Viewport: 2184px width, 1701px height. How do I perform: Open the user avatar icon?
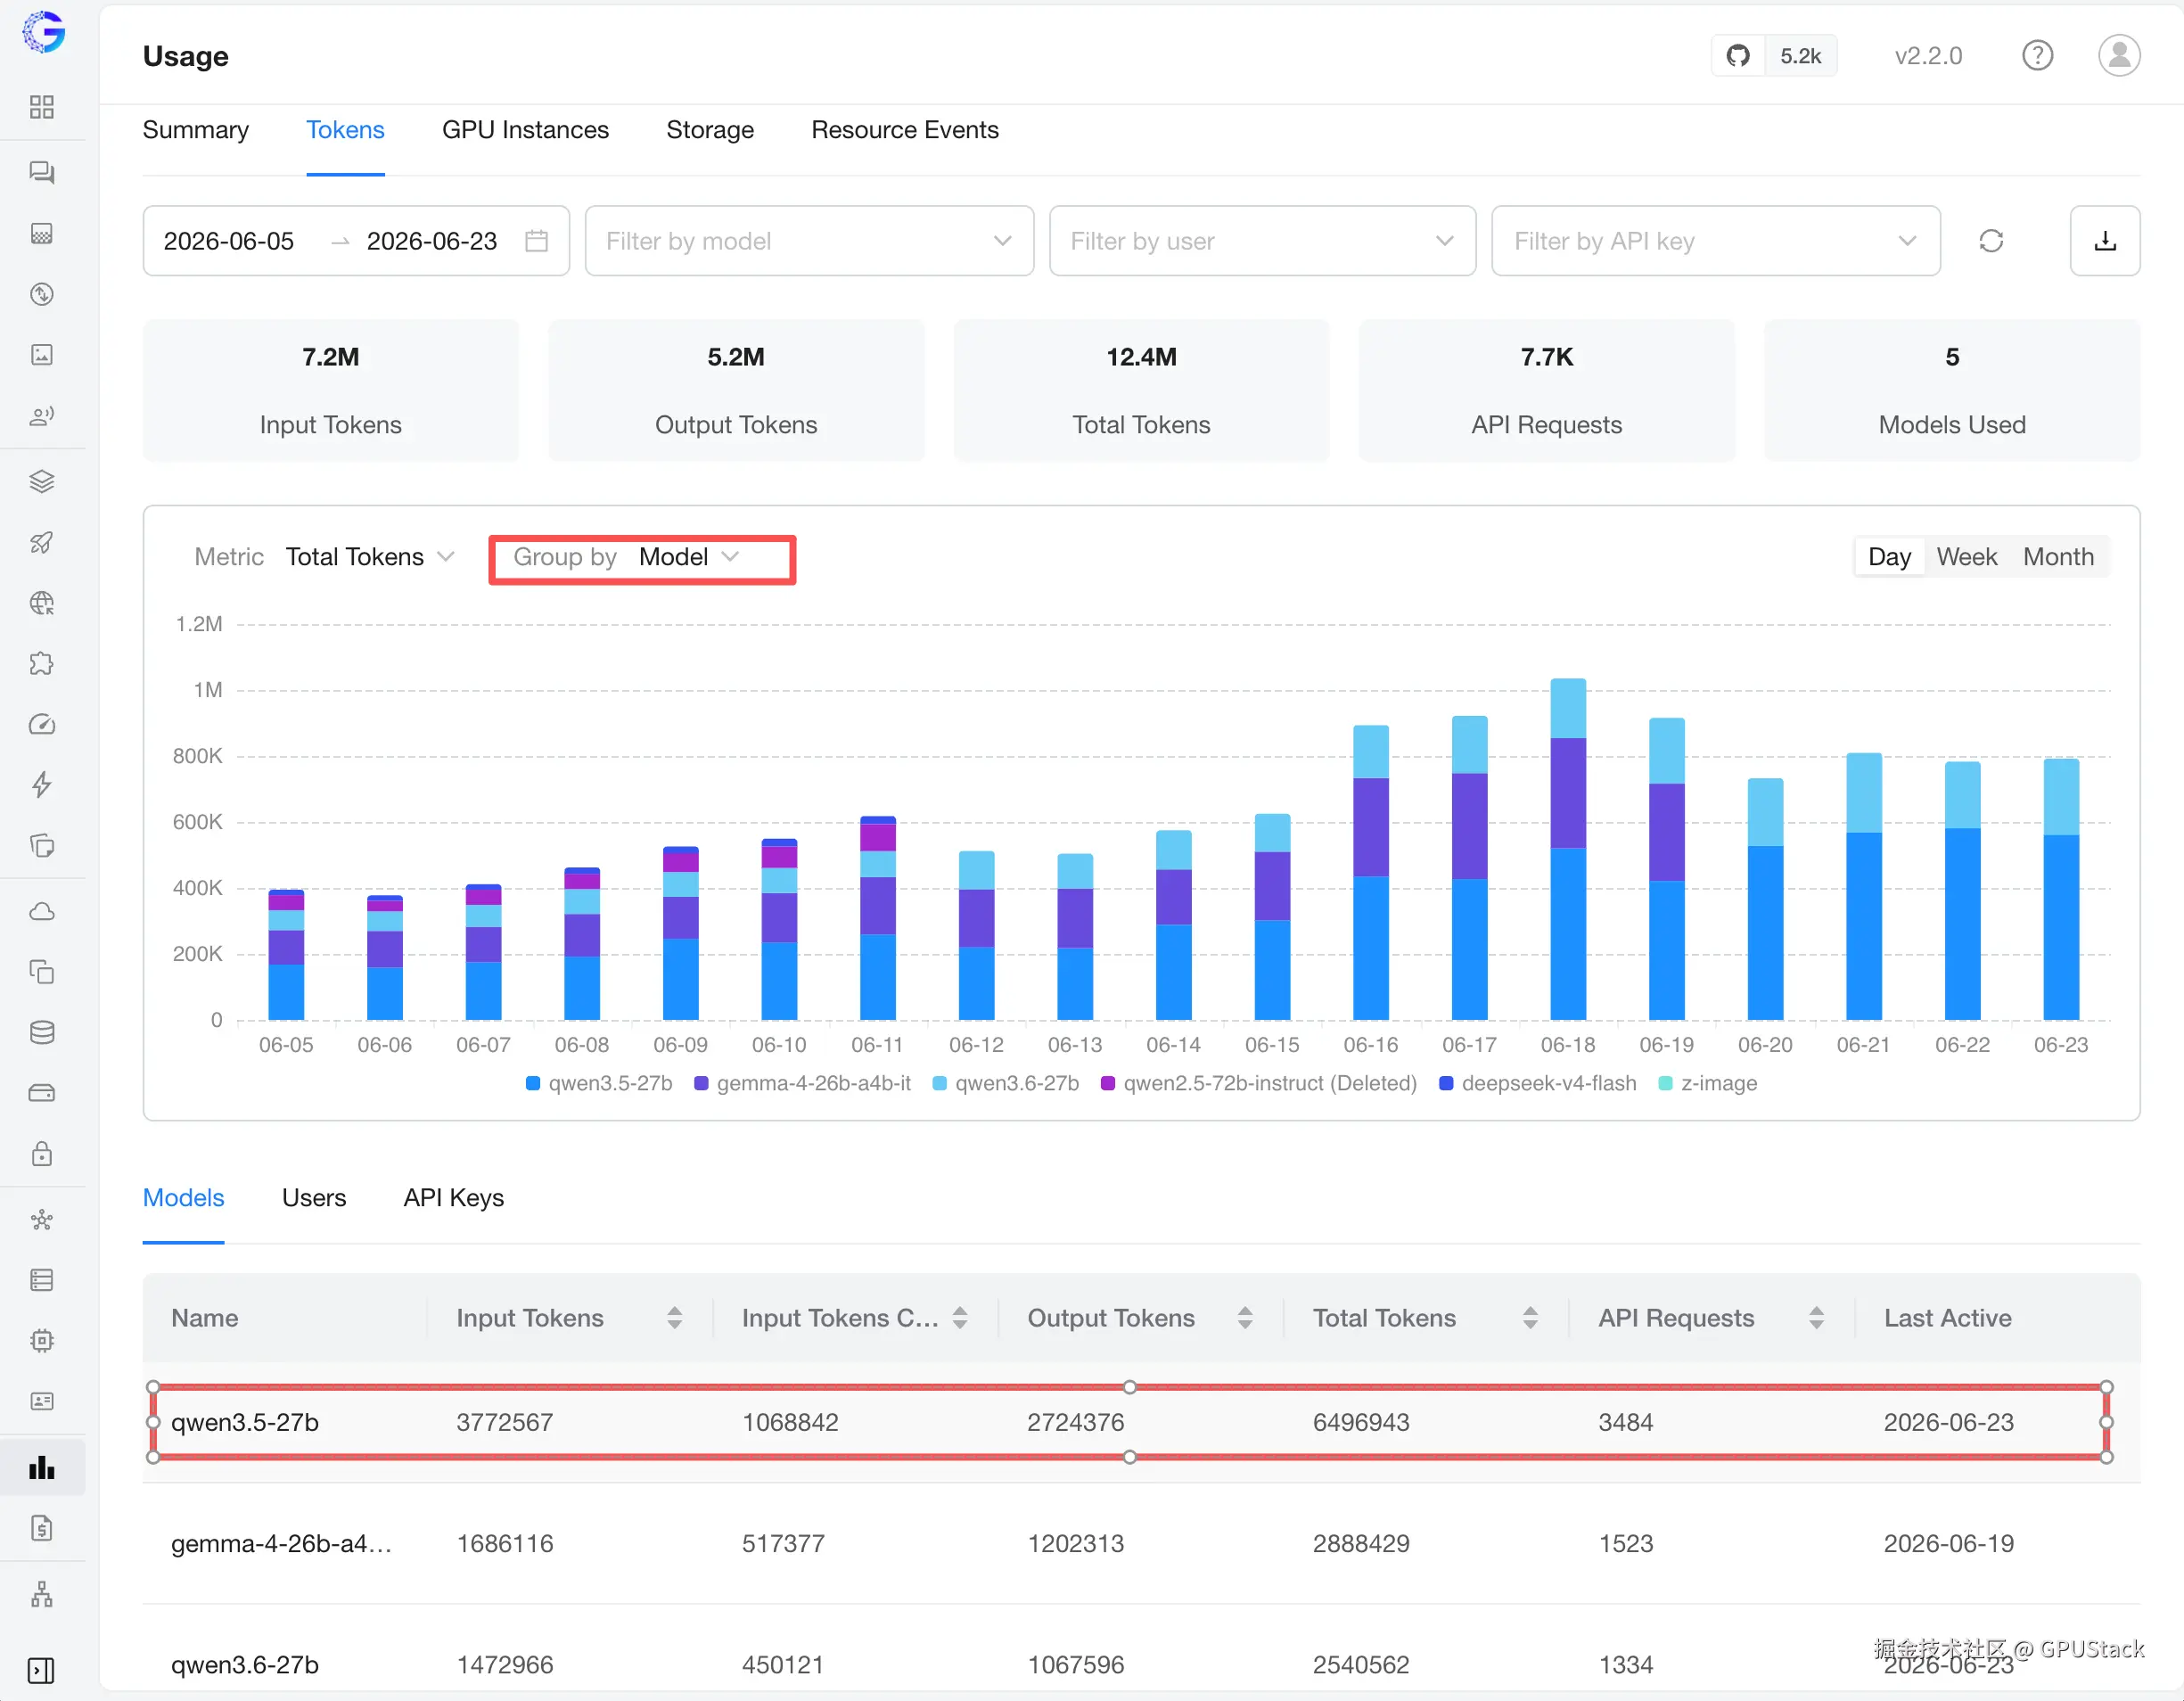click(2118, 56)
